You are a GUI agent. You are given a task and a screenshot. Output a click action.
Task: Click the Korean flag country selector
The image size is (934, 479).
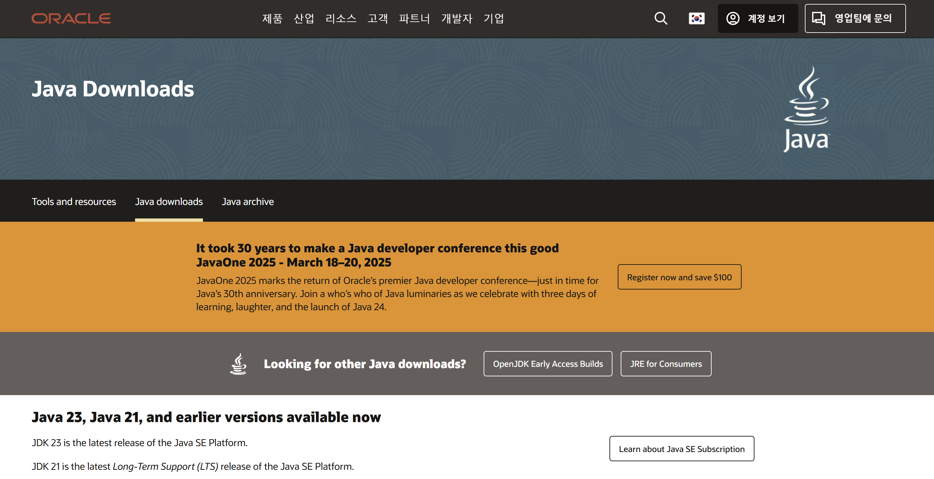(696, 18)
